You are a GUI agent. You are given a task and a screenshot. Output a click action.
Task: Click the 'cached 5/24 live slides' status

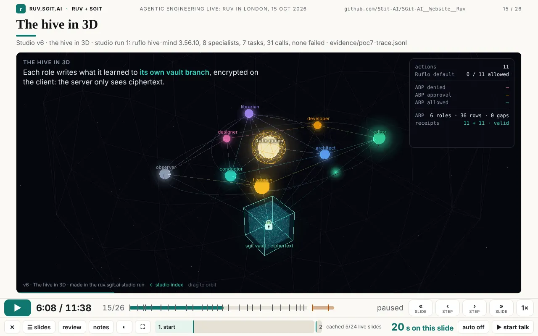(354, 327)
